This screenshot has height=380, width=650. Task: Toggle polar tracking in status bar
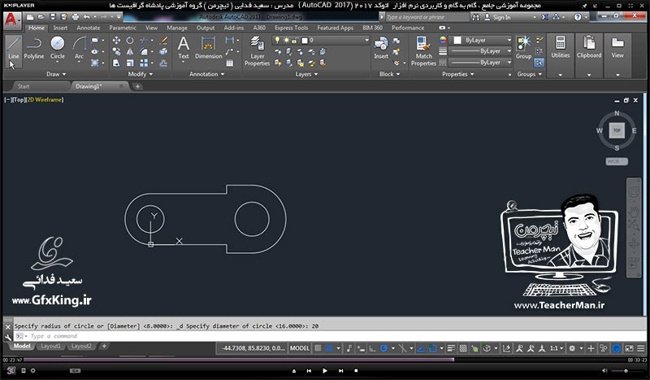pos(383,348)
